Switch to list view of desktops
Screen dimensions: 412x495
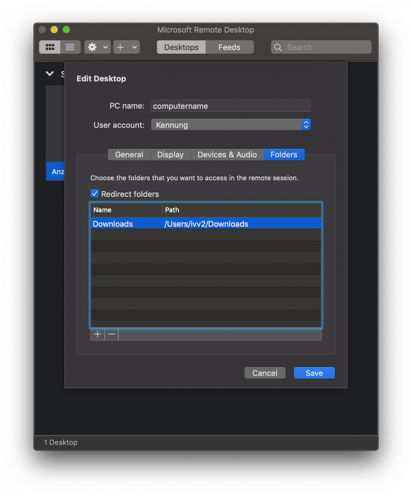tap(70, 47)
